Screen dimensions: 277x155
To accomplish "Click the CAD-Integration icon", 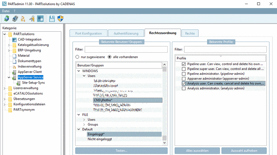I will click(x=14, y=39).
